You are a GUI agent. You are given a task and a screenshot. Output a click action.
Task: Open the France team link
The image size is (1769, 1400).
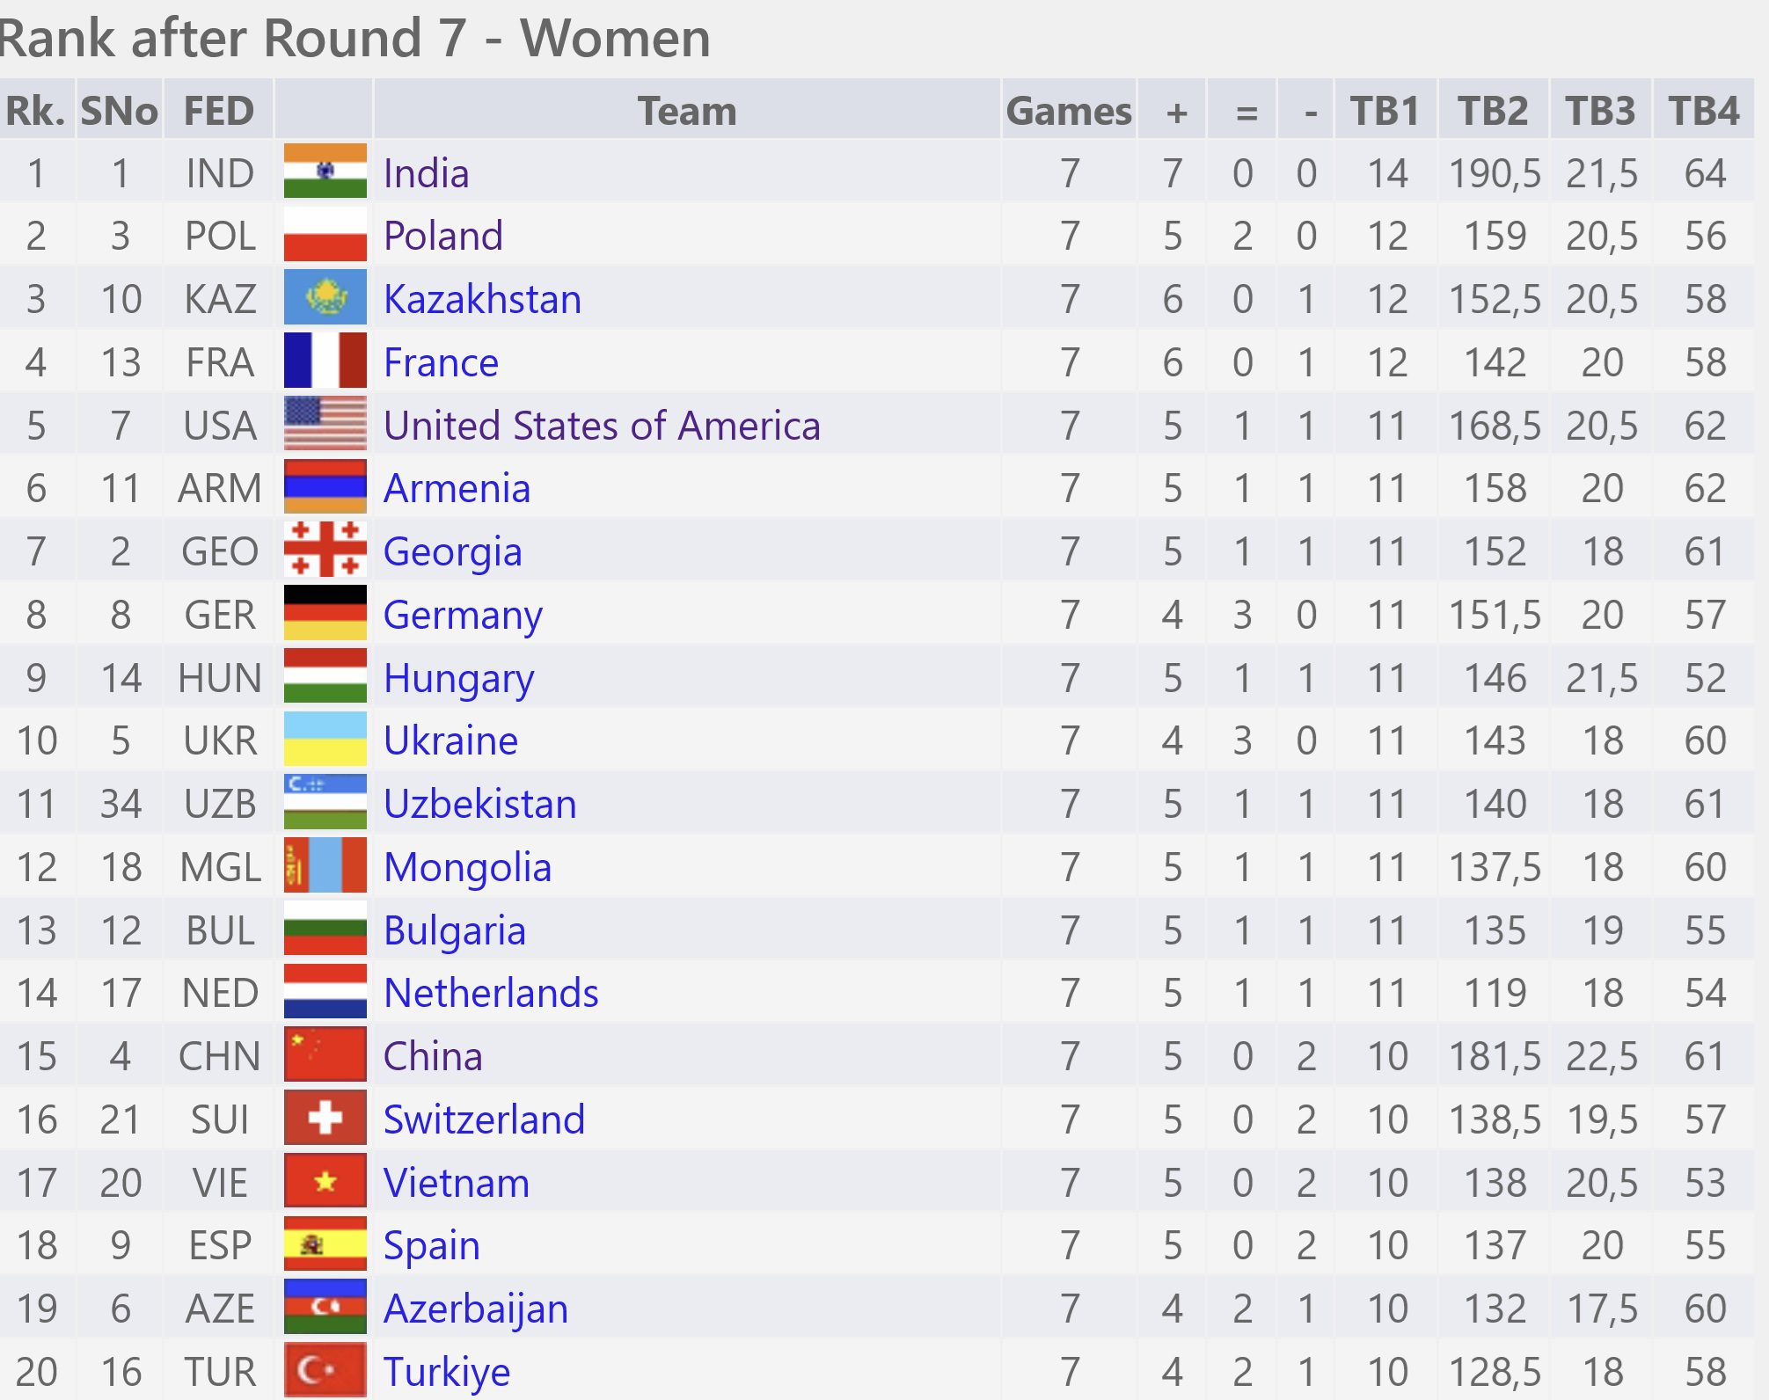pyautogui.click(x=441, y=362)
